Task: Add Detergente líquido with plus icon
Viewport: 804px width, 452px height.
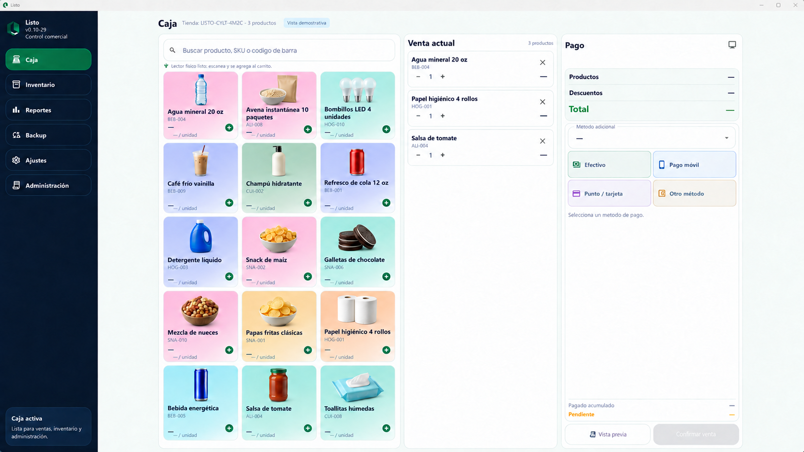Action: [x=229, y=277]
